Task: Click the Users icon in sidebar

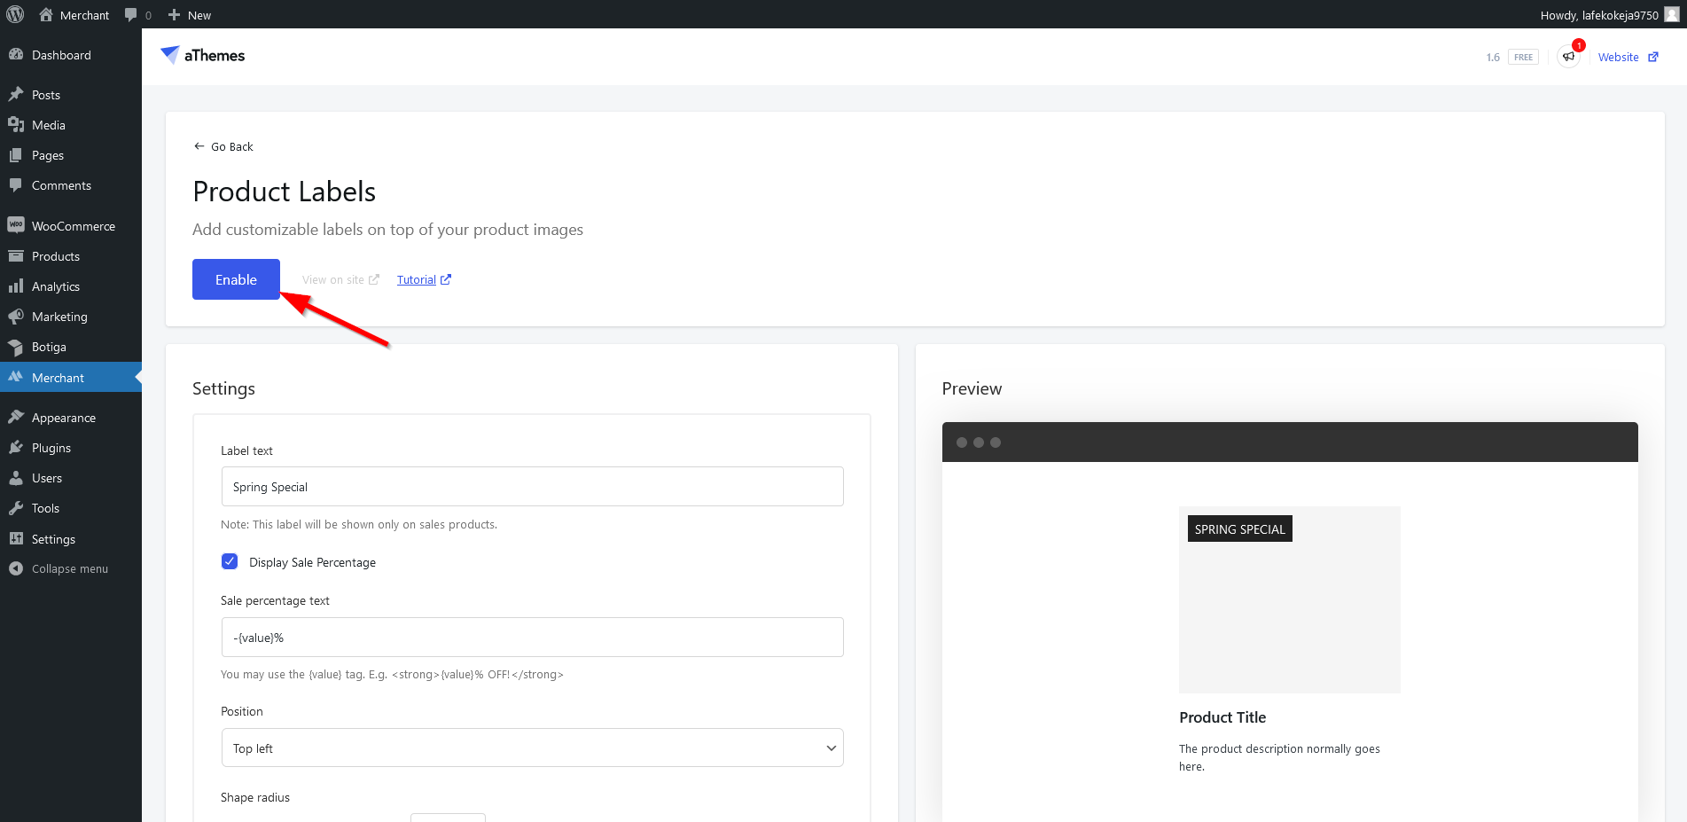Action: click(16, 478)
